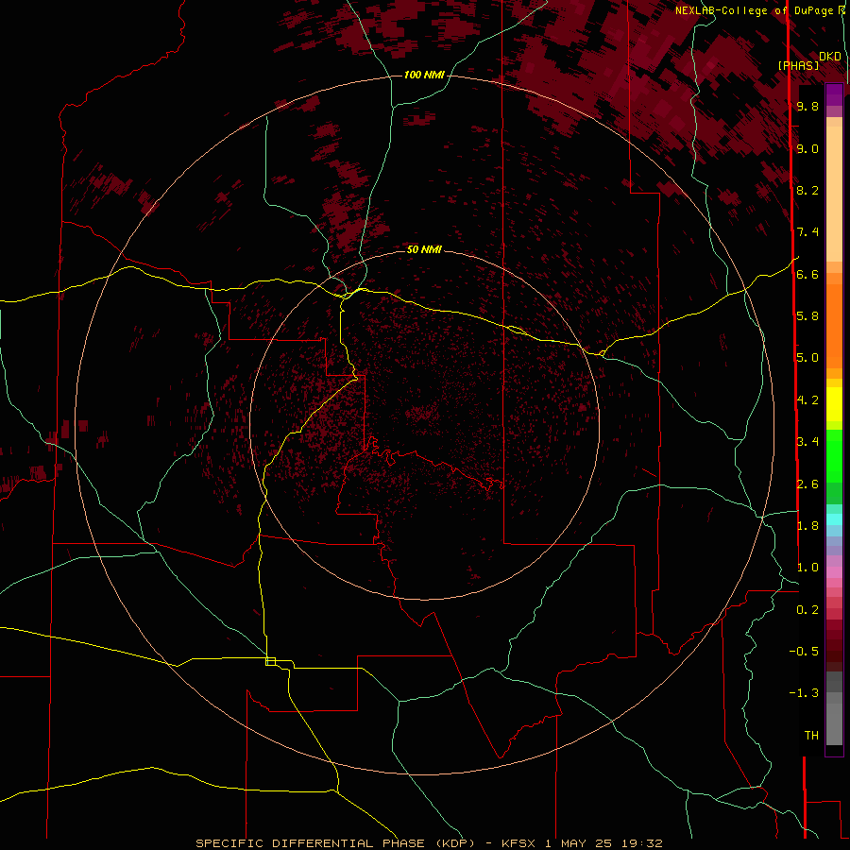Click the -1.3 value on color scale
This screenshot has height=850, width=850.
(x=804, y=693)
